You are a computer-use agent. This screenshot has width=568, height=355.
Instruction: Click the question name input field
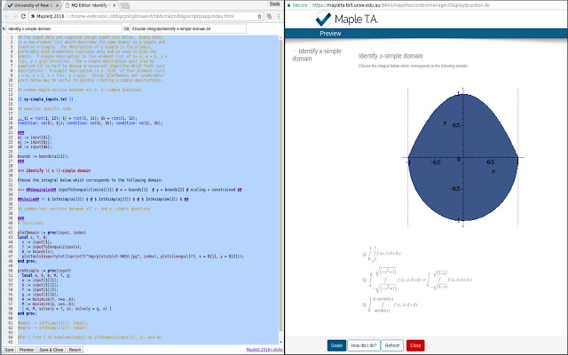pyautogui.click(x=64, y=28)
